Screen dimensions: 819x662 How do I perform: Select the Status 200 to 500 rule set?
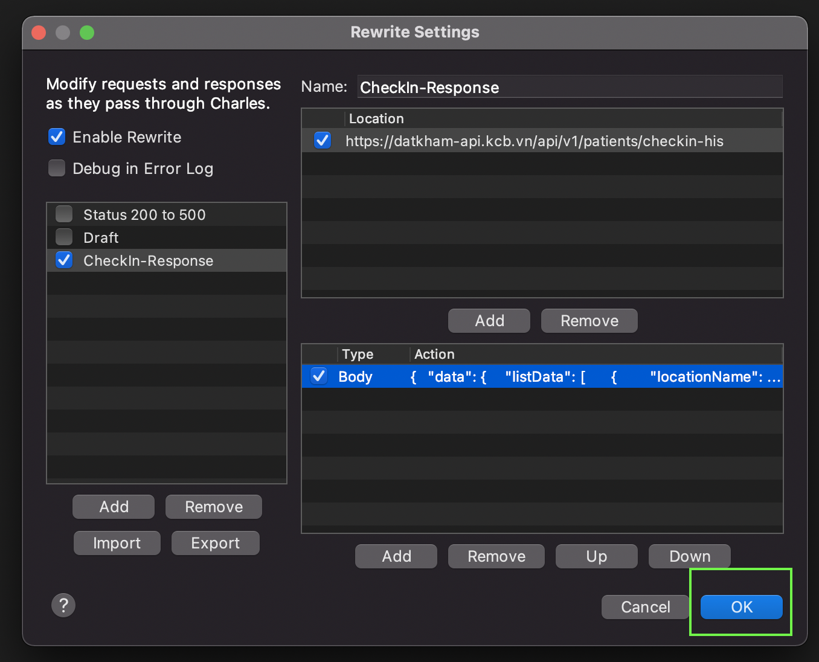pyautogui.click(x=167, y=214)
